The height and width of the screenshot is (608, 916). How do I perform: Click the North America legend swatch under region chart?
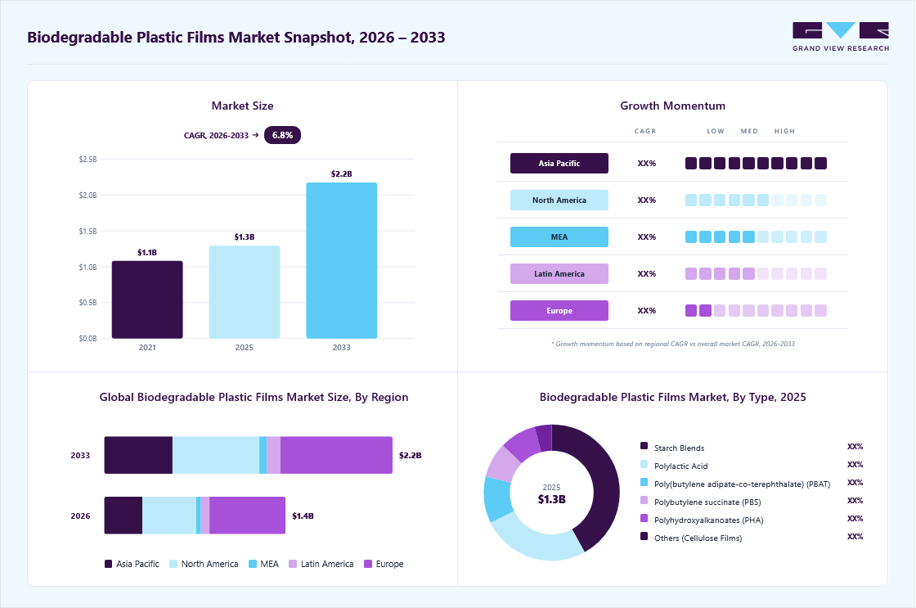(173, 564)
